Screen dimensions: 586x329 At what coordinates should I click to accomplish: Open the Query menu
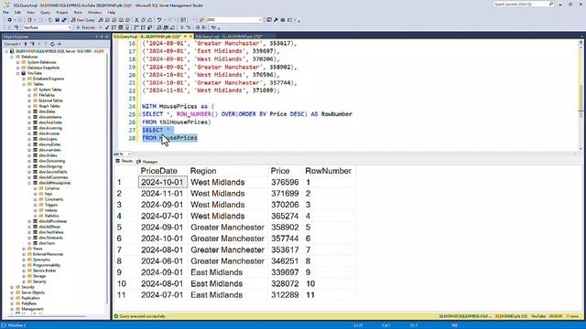[45, 12]
